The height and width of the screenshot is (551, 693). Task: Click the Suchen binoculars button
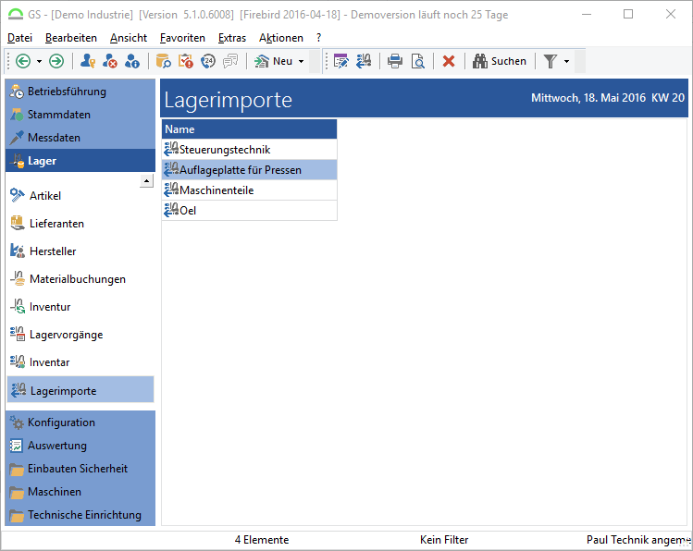click(x=500, y=61)
